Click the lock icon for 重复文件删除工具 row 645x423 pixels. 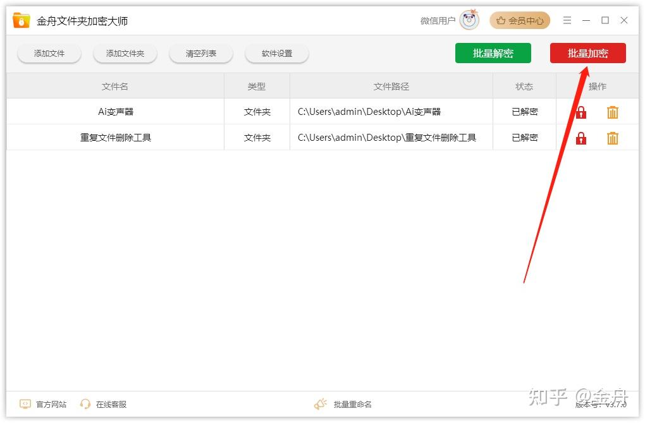point(581,138)
